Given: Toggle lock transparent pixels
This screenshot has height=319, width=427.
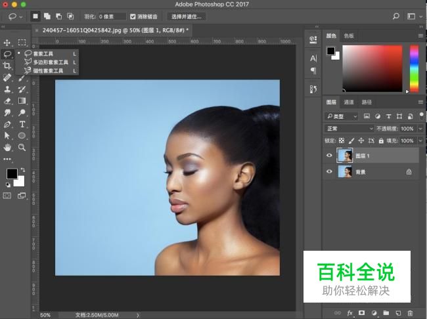Looking at the screenshot, I should click(342, 140).
